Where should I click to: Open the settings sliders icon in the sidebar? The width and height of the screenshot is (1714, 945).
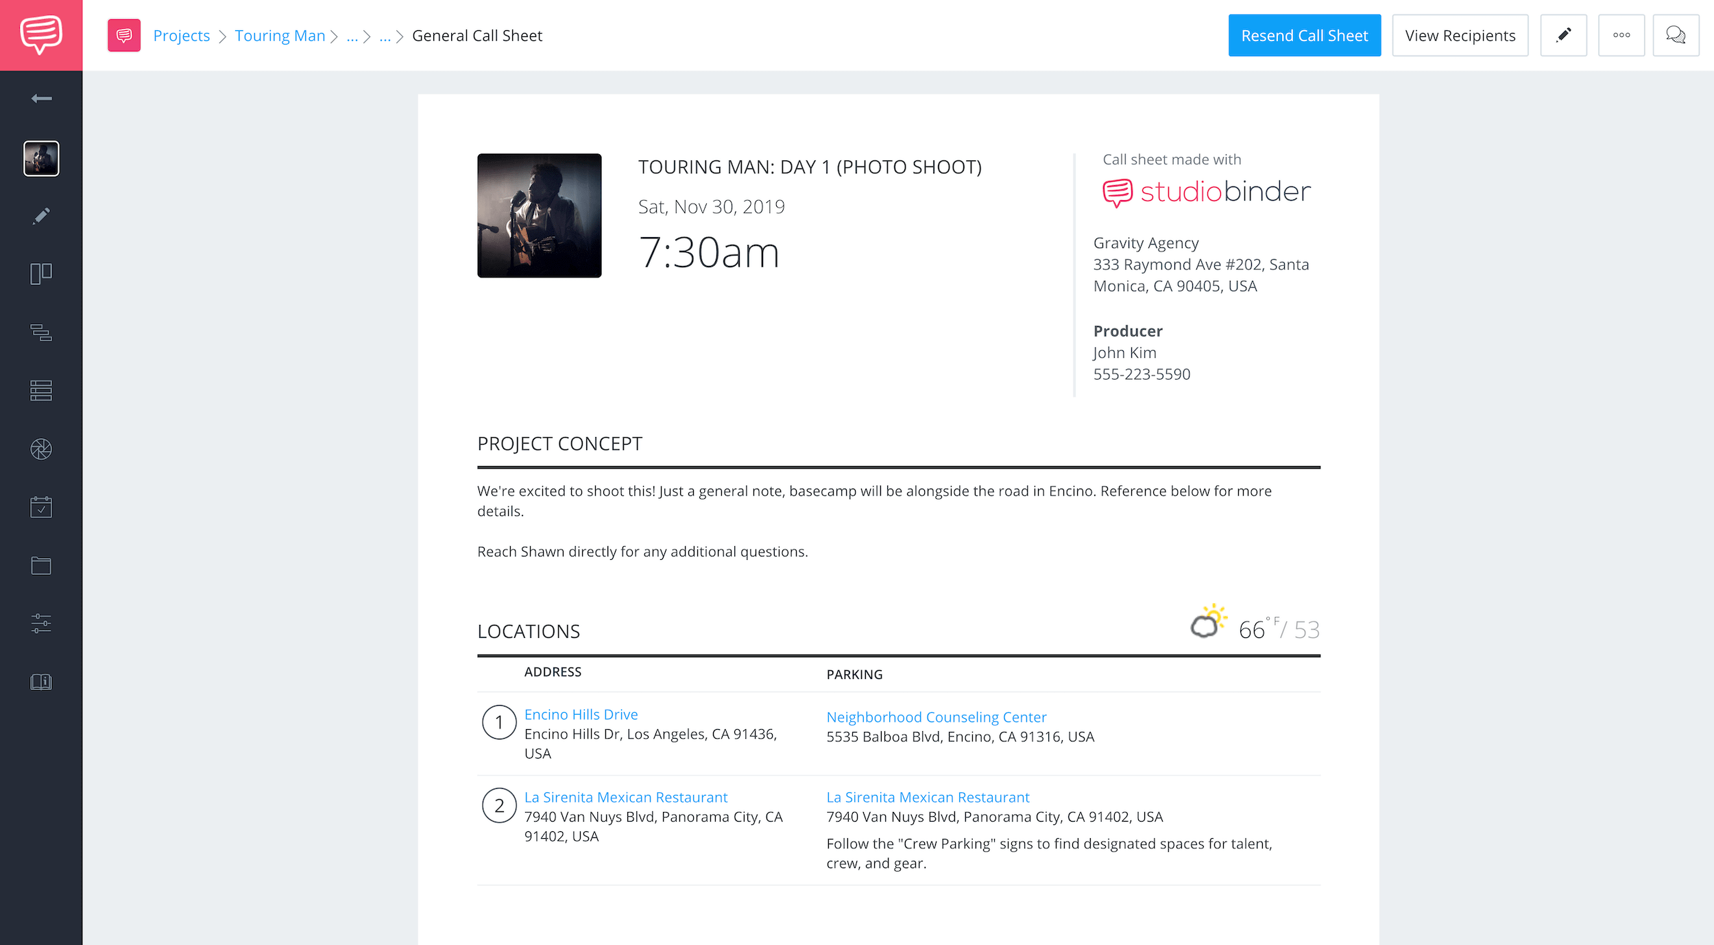pyautogui.click(x=41, y=623)
